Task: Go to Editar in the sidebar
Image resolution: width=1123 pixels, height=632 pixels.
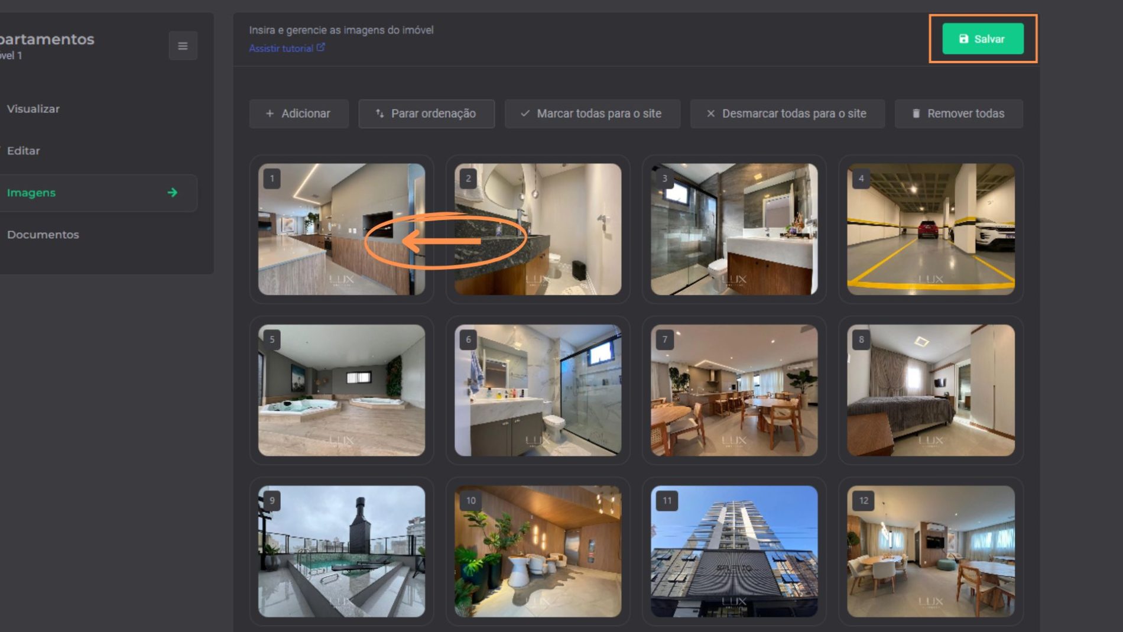Action: point(24,151)
